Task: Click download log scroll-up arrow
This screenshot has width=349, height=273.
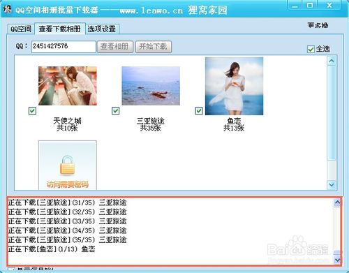Action: coord(337,202)
